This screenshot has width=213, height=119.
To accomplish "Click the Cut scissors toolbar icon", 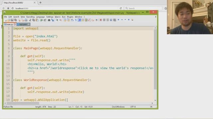I will [30, 20].
